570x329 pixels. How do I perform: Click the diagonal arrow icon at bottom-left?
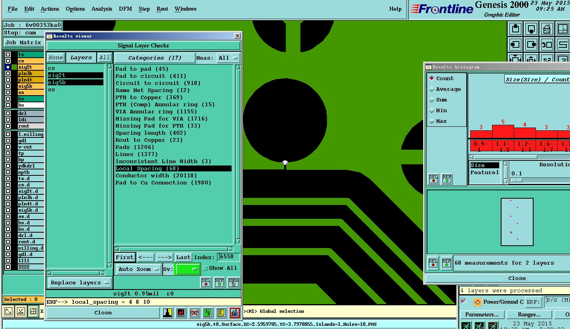pos(8,311)
